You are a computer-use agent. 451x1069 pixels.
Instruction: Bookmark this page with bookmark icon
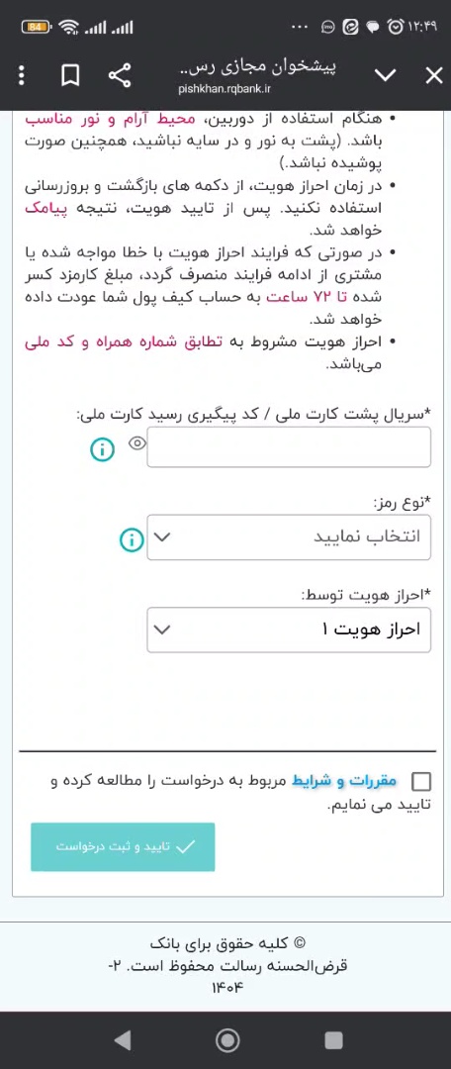click(70, 75)
